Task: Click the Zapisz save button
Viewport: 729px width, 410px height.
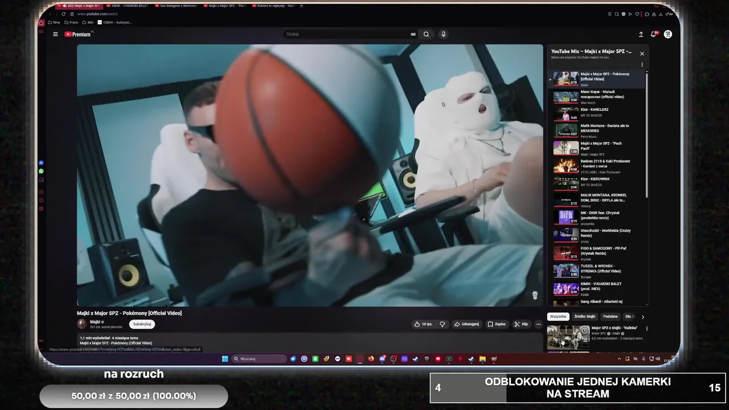Action: 497,324
